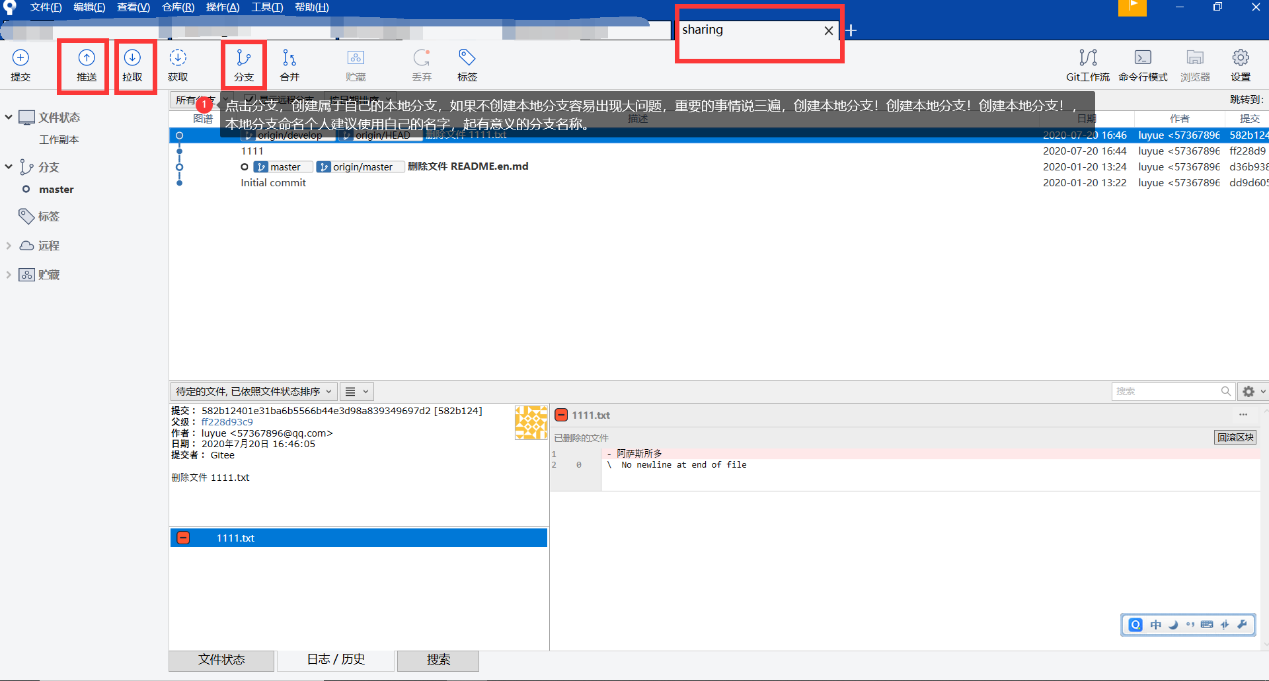Click the SourceTree app logo icon
The image size is (1269, 681).
[9, 7]
